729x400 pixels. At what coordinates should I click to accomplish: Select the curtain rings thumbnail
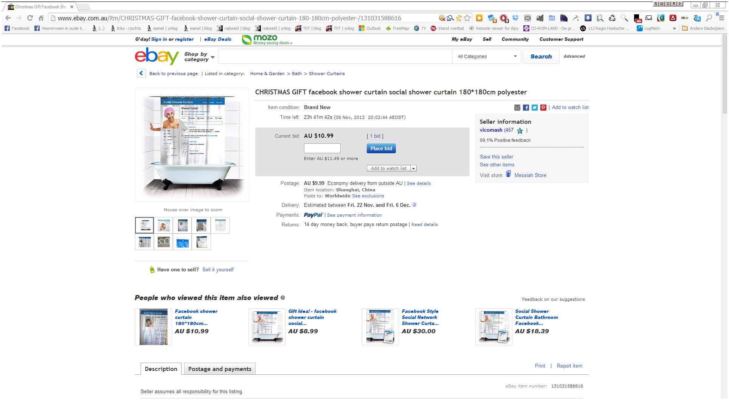[163, 242]
